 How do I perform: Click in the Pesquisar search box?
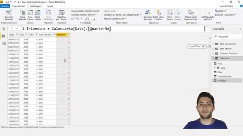pyautogui.click(x=227, y=36)
